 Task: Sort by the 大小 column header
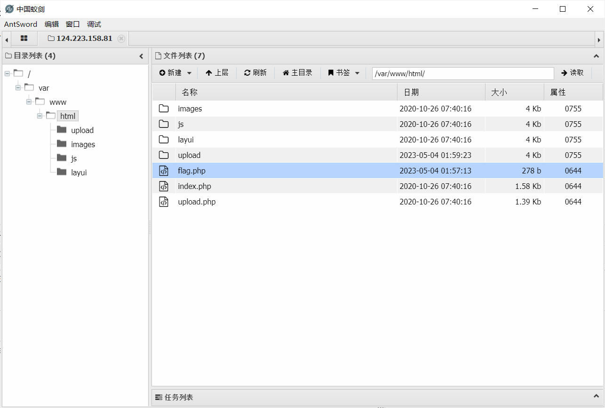[515, 92]
